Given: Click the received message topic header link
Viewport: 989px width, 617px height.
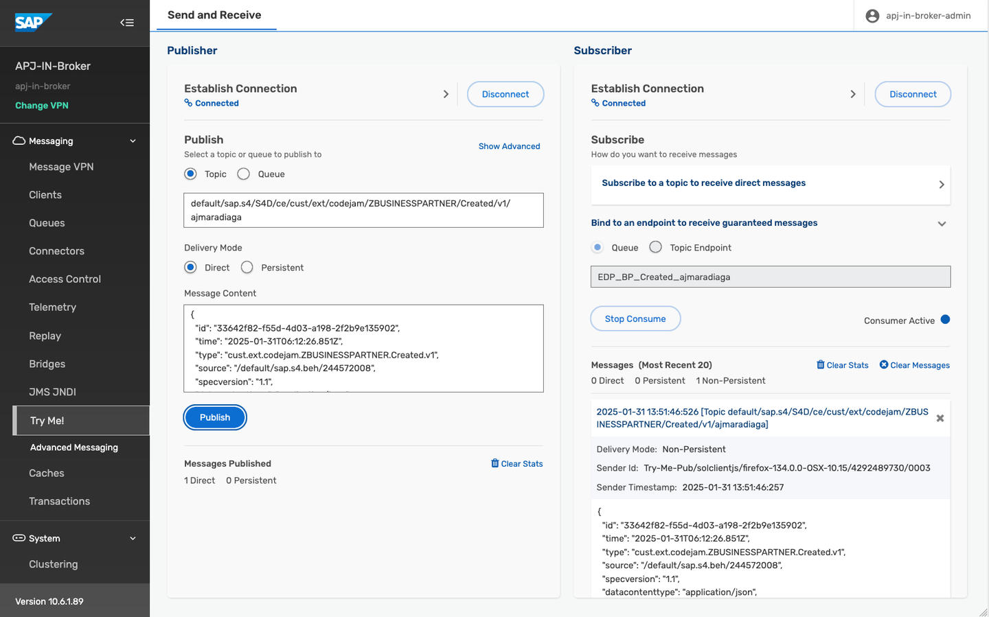Looking at the screenshot, I should [762, 418].
